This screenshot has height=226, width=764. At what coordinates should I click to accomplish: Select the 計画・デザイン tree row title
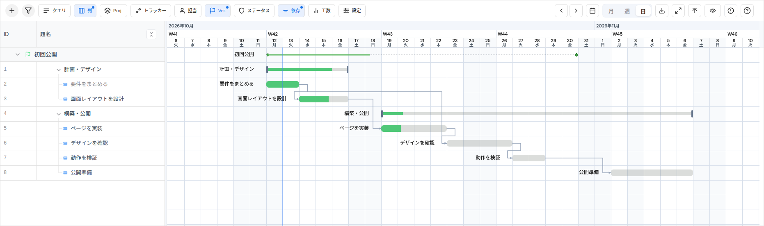coord(82,69)
